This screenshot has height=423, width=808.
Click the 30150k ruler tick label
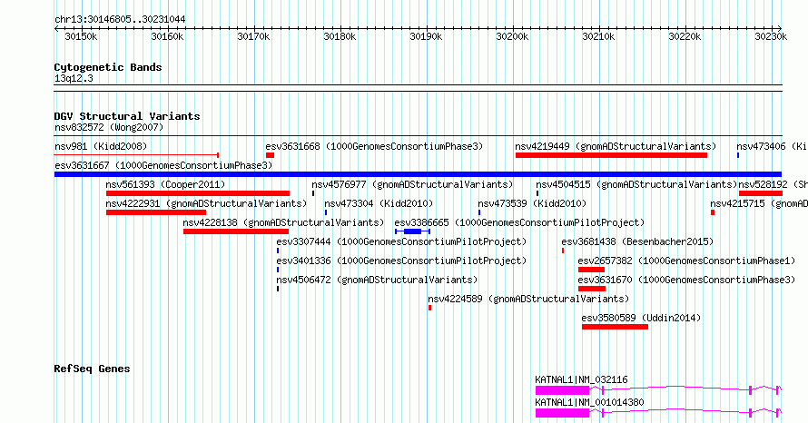coord(81,36)
